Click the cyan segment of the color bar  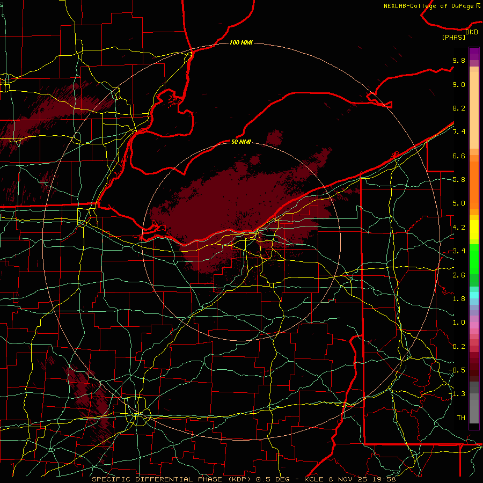474,295
